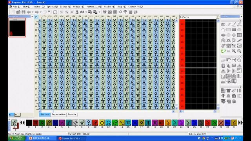Pick light blue swatch number 9

(x=88, y=123)
